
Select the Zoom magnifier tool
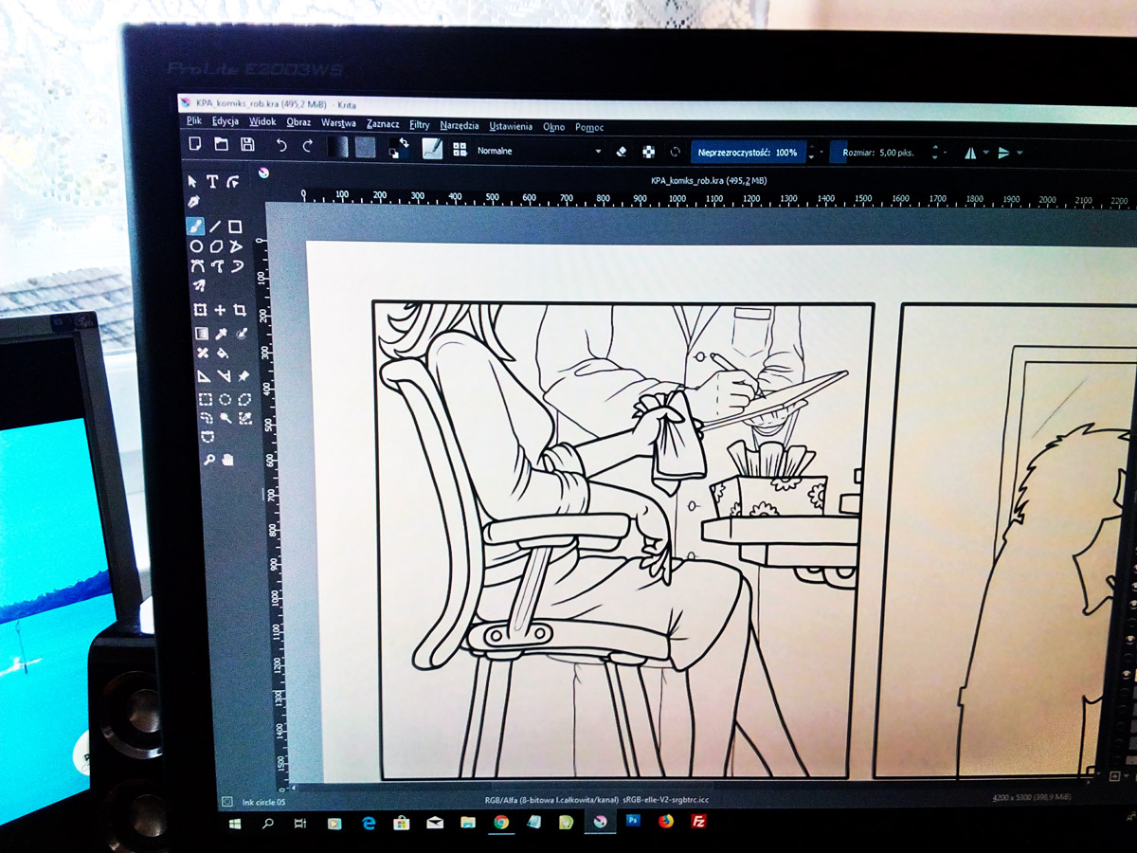coord(209,460)
